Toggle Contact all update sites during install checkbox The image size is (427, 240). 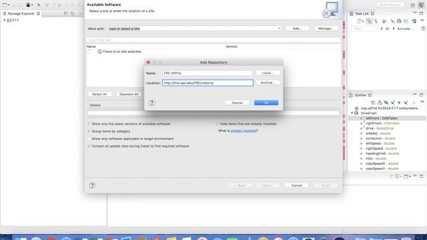(89, 146)
